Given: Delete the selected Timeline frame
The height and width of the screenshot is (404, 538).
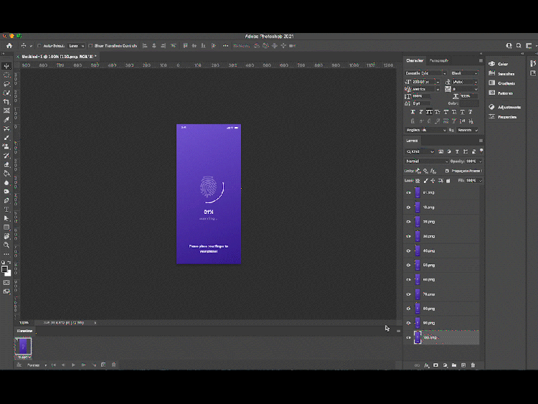Looking at the screenshot, I should 114,365.
